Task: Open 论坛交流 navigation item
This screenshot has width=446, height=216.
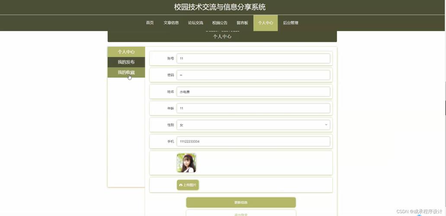Action: point(196,23)
